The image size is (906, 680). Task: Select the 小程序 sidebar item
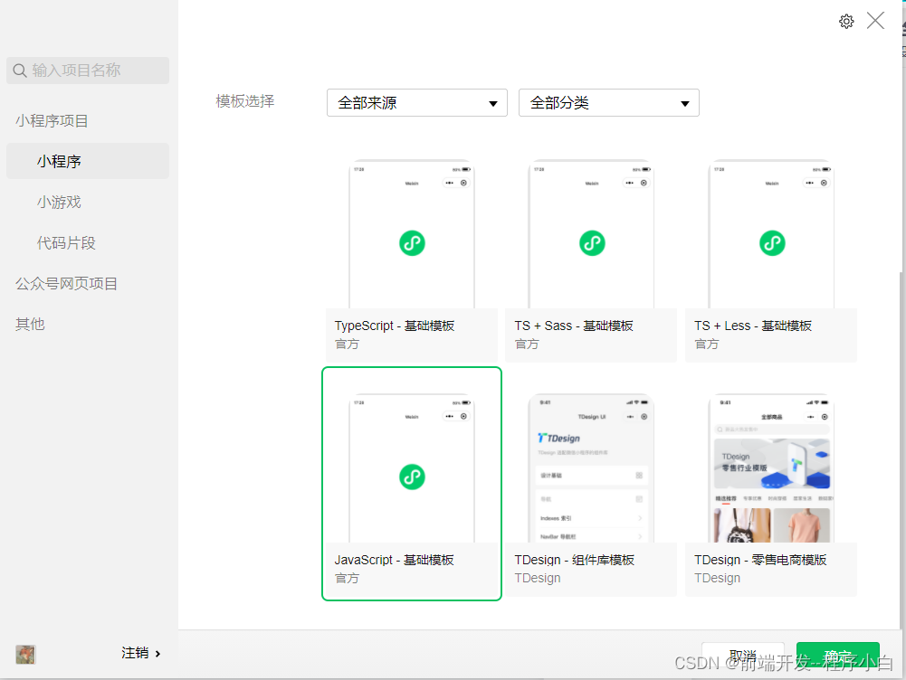pyautogui.click(x=88, y=161)
